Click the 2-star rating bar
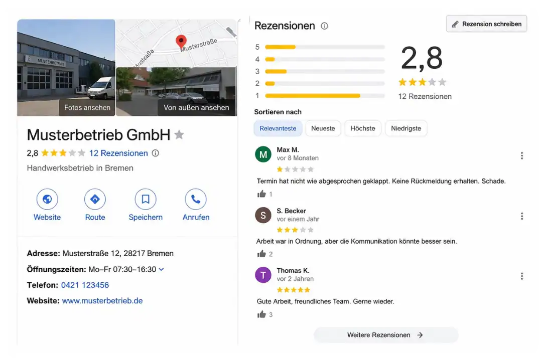 pyautogui.click(x=325, y=83)
